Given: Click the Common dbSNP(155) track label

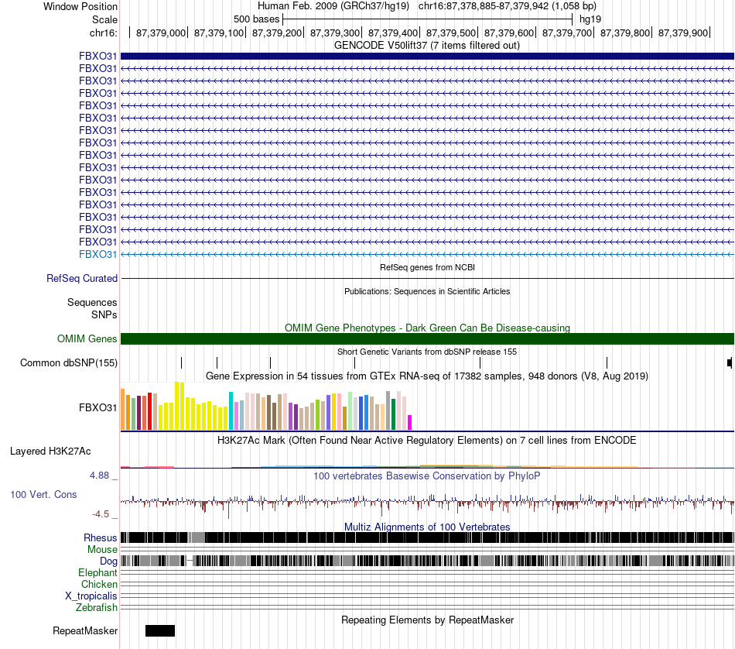Looking at the screenshot, I should click(69, 362).
